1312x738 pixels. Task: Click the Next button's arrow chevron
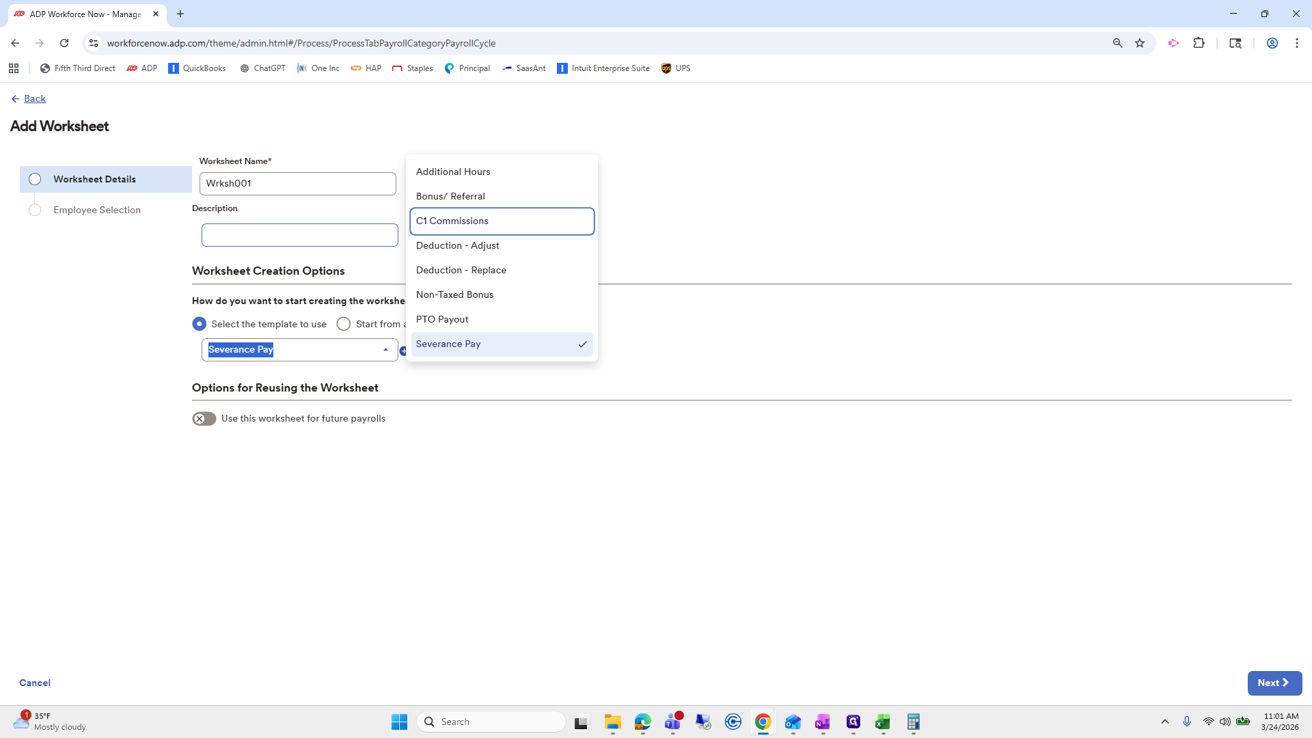click(1285, 683)
